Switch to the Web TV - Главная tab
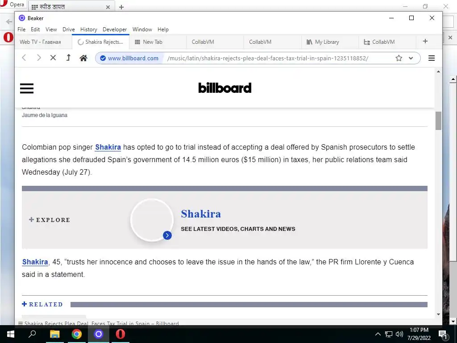457x343 pixels. coord(43,42)
